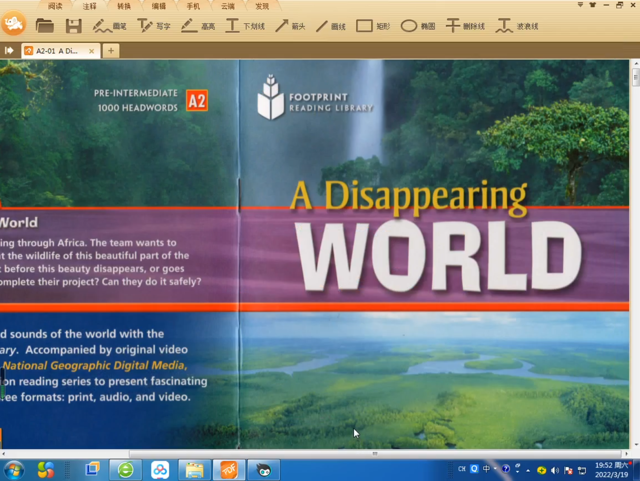Select the A2-01 A Di... document tab
This screenshot has height=481, width=640.
57,51
